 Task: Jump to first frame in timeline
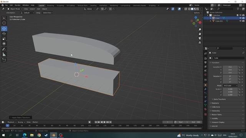coord(96,122)
